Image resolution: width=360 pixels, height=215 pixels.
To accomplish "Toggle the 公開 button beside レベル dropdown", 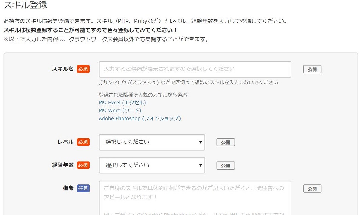I will [226, 142].
